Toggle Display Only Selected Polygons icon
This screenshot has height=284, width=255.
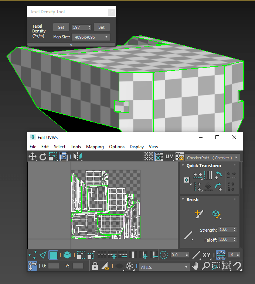(x=105, y=266)
